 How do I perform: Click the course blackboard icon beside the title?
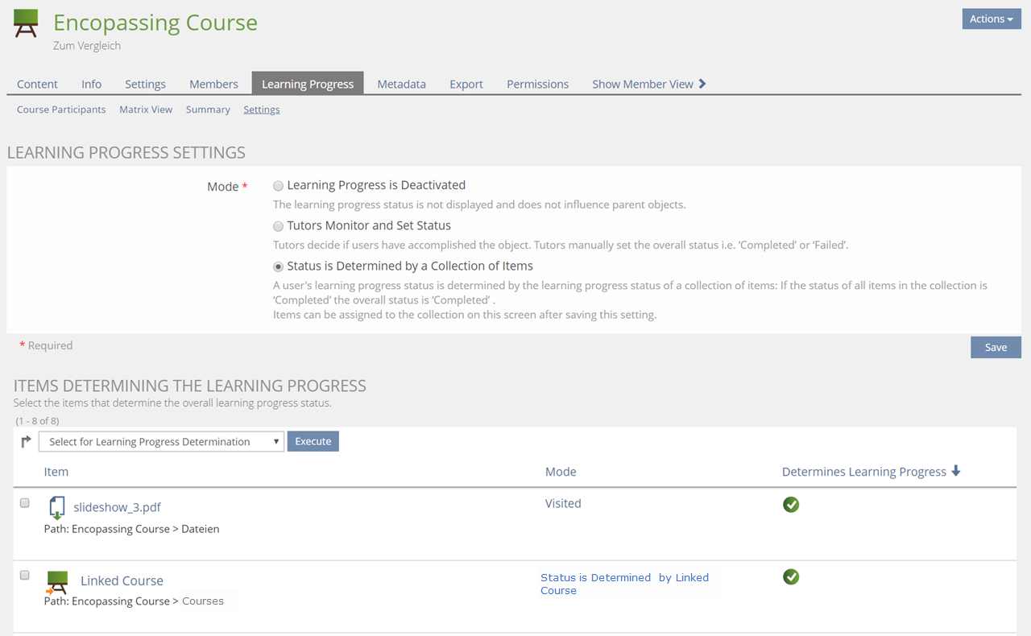point(27,24)
